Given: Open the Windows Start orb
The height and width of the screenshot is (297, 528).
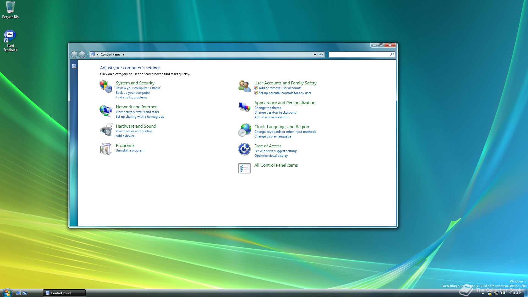Looking at the screenshot, I should coord(7,293).
